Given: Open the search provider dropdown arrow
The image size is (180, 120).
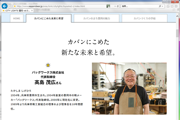Looking at the screenshot, I should tap(163, 6).
